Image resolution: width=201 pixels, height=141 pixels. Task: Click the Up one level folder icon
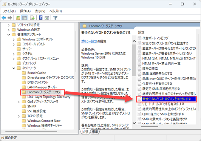[x=18, y=18]
